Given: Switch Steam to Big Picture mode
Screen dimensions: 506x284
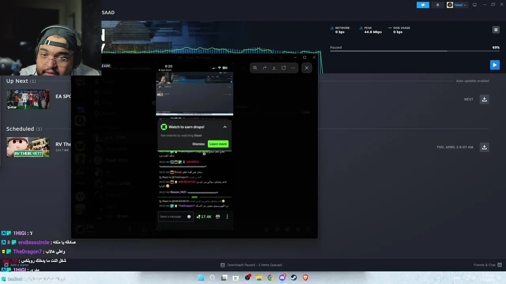Looking at the screenshot, I should (x=474, y=5).
